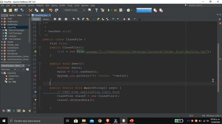Open the Refactor menu
Image resolution: width=222 pixels, height=124 pixels.
pyautogui.click(x=40, y=6)
